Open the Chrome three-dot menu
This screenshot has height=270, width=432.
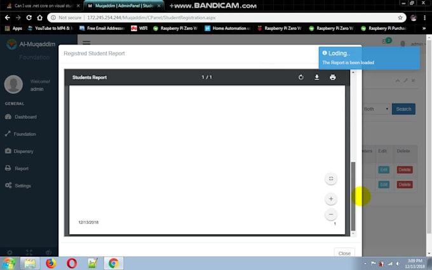(x=424, y=18)
